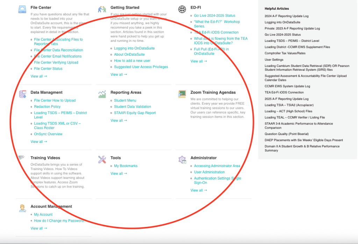Open DAEP Placements with Six Weeks' Eligible Days
358x244 pixels.
pos(304,140)
